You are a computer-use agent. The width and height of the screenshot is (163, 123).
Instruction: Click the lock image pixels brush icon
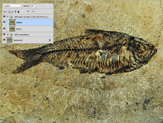[x=12, y=12]
